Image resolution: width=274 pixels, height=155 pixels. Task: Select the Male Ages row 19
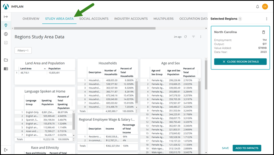click(169, 148)
